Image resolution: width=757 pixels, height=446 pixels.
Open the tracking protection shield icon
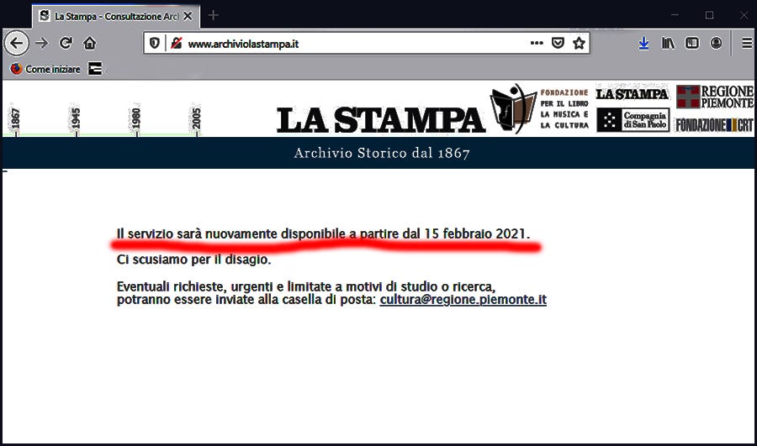pyautogui.click(x=155, y=44)
